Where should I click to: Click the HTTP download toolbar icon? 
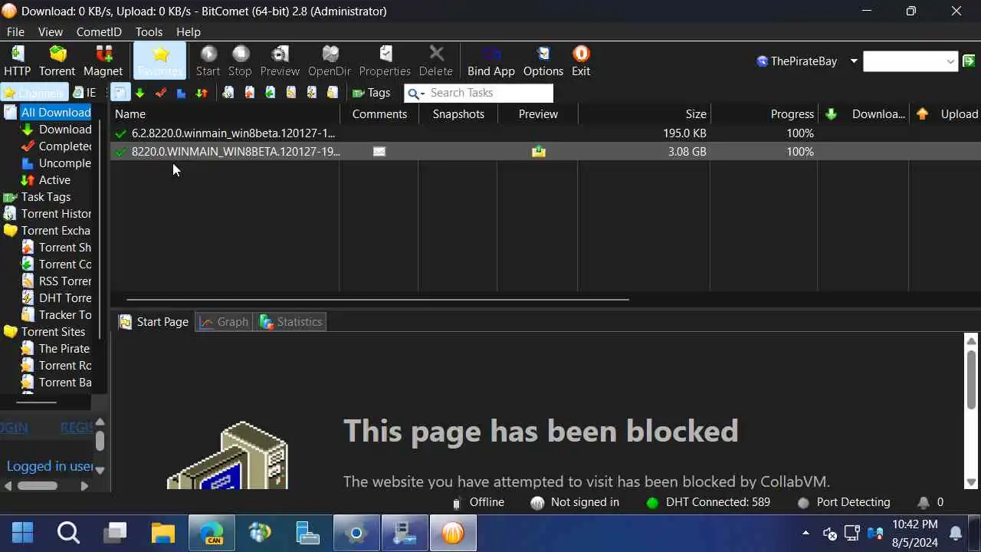point(17,61)
